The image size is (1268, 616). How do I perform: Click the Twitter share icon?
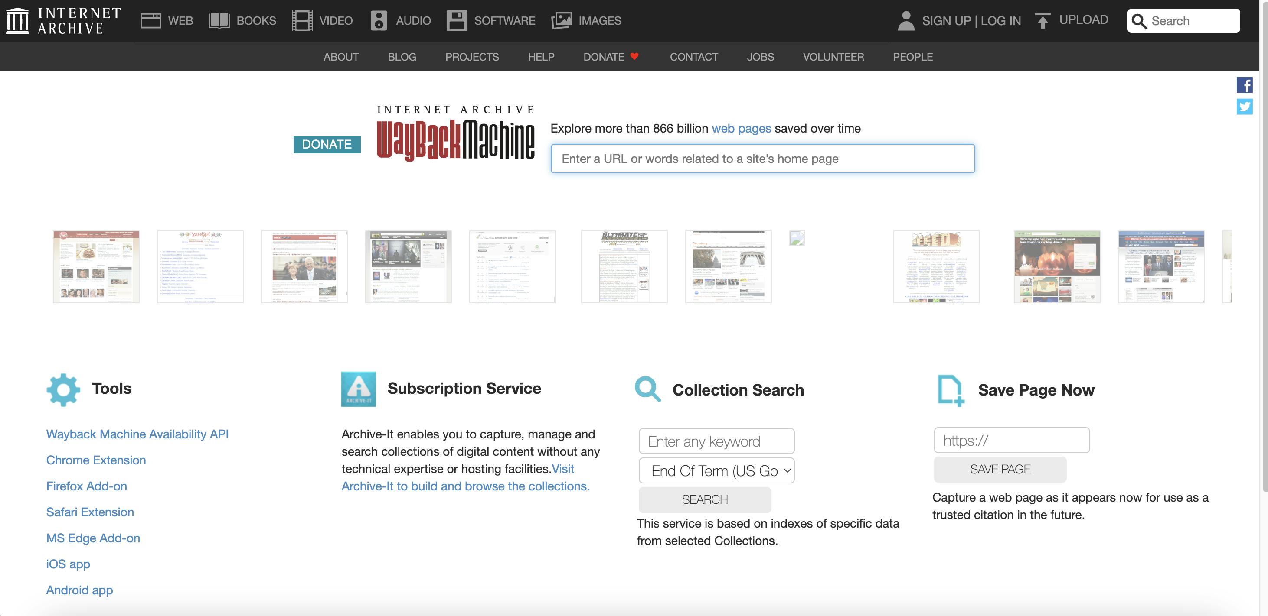pos(1245,106)
